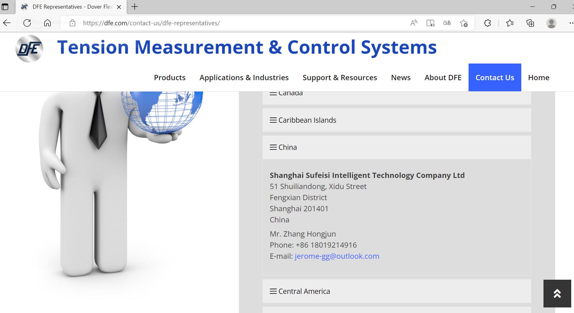Restore down the browser window
The height and width of the screenshot is (313, 574).
pos(554,7)
